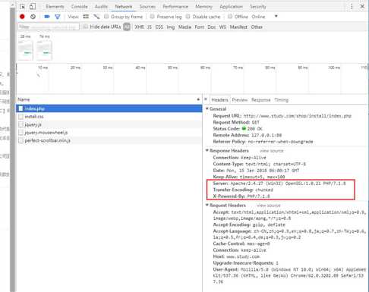
Task: Filter requests by WS
Action: pyautogui.click(x=222, y=27)
